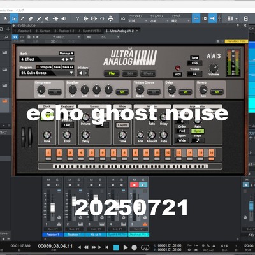Screen dimensions: 255x255
Task: Select 5 - Ultra Analog VA-2 tab
Action: 120,31
